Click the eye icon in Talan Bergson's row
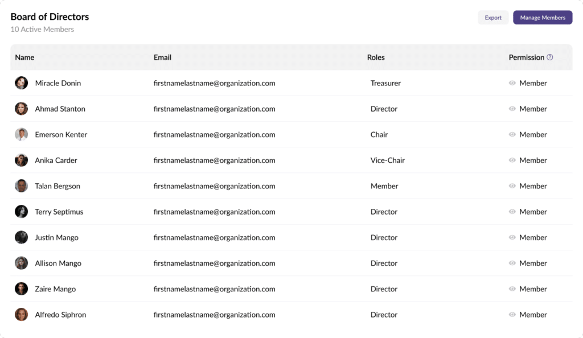Viewport: 583px width, 338px height. pos(512,186)
